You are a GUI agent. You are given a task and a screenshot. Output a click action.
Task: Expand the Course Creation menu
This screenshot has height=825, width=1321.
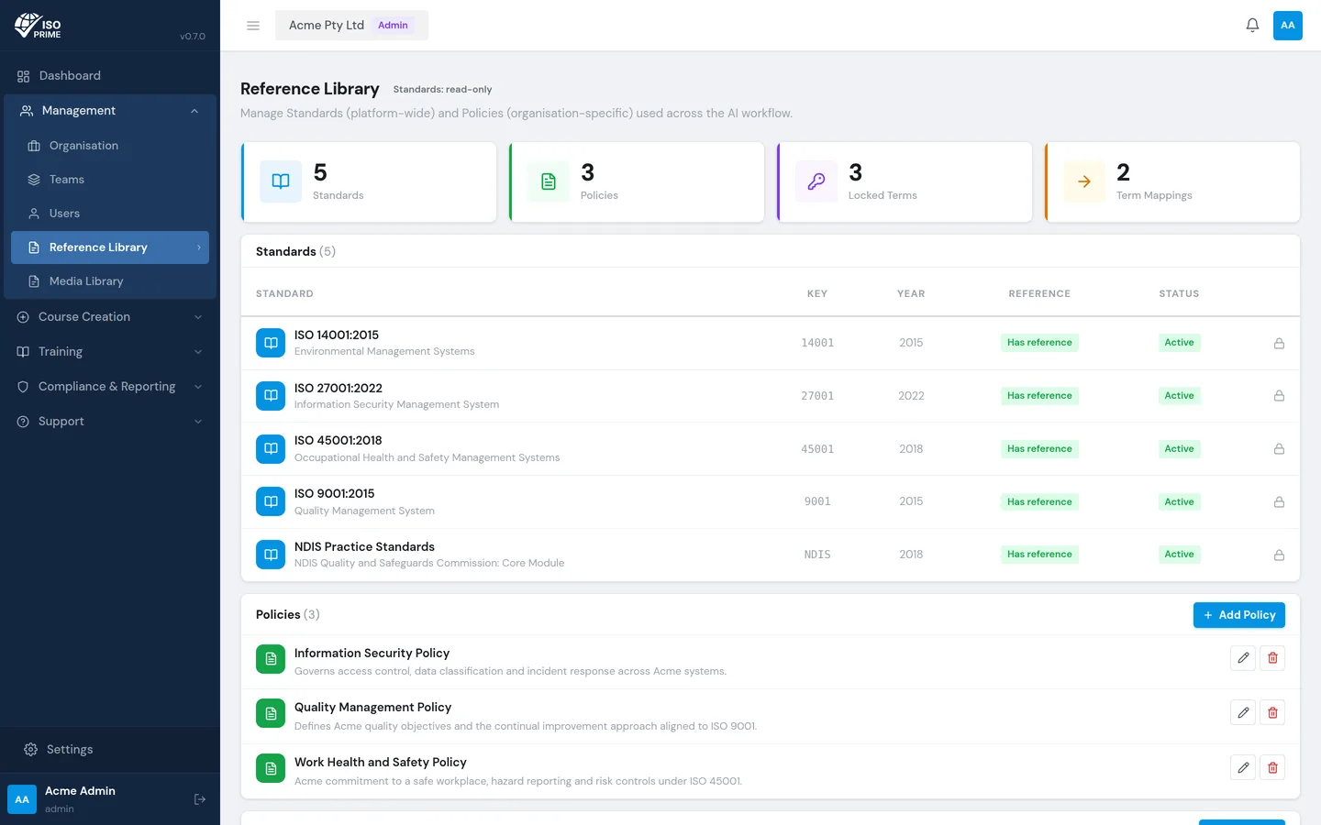click(x=110, y=317)
